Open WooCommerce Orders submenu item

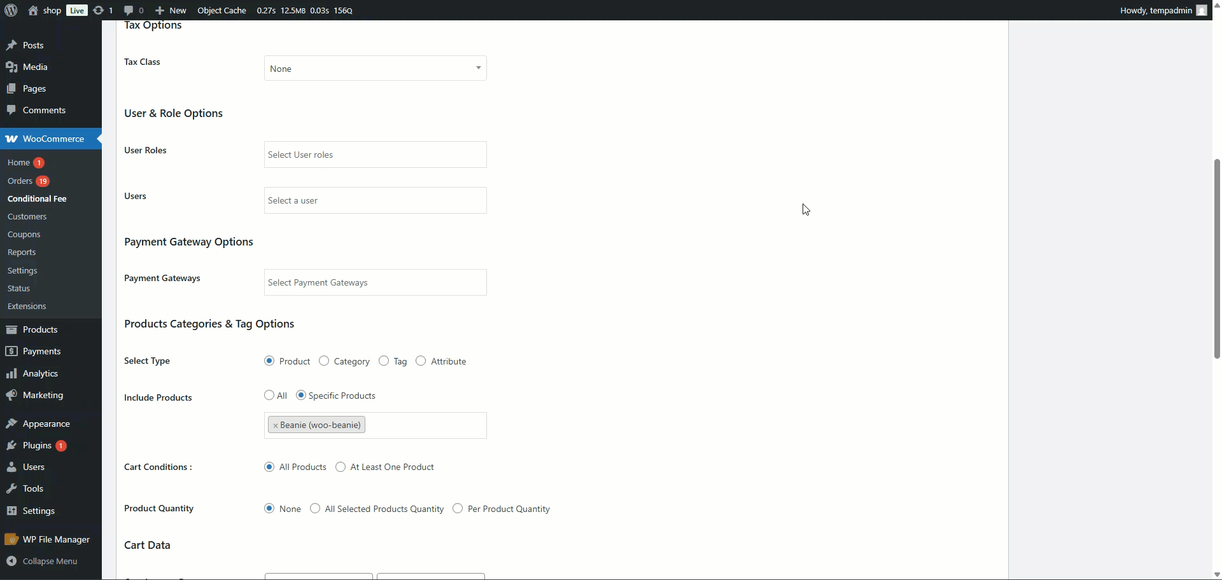click(20, 181)
